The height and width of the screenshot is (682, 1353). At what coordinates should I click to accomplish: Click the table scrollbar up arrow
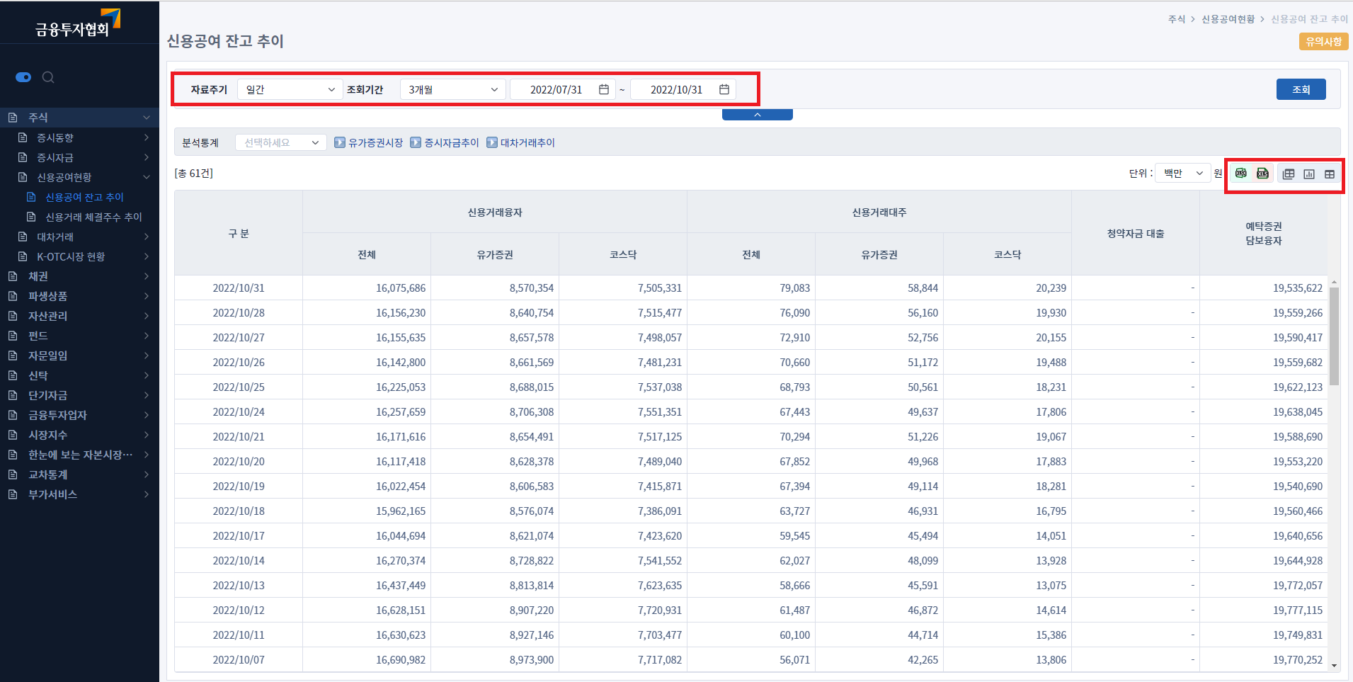click(1334, 282)
